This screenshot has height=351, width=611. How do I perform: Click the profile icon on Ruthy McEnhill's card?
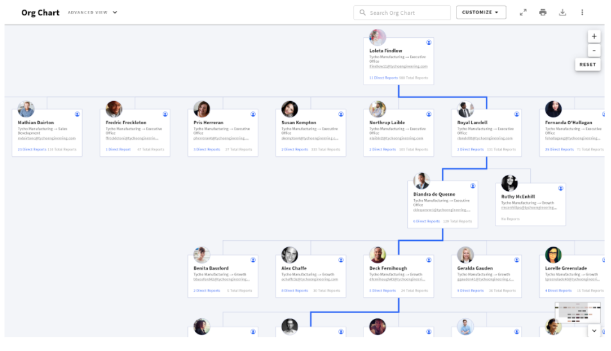coord(561,188)
